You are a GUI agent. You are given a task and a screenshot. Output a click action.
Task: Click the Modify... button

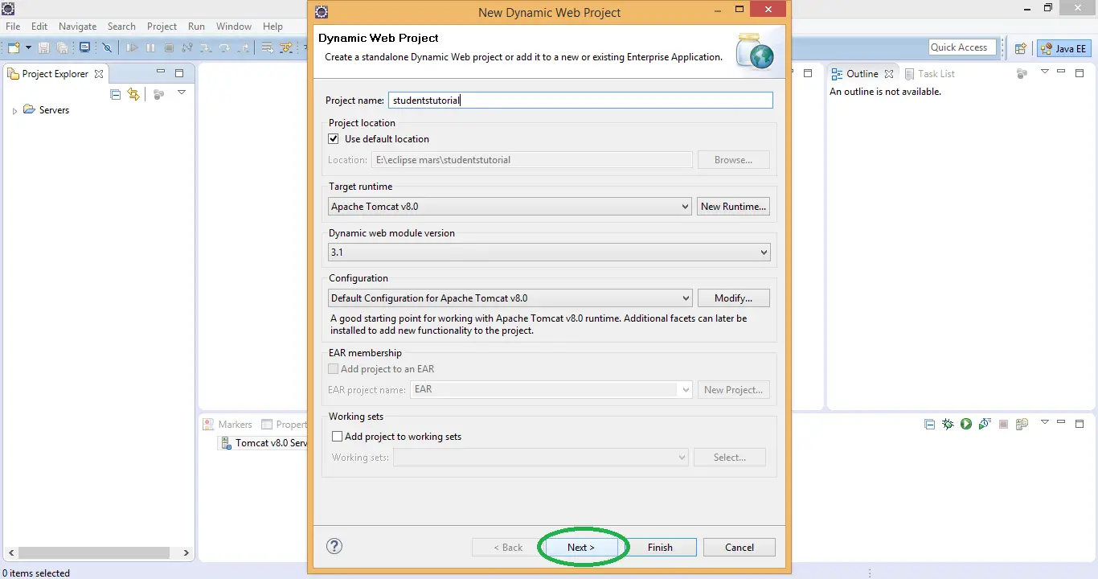pyautogui.click(x=733, y=298)
